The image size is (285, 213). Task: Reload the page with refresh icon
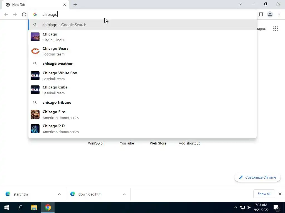click(24, 14)
